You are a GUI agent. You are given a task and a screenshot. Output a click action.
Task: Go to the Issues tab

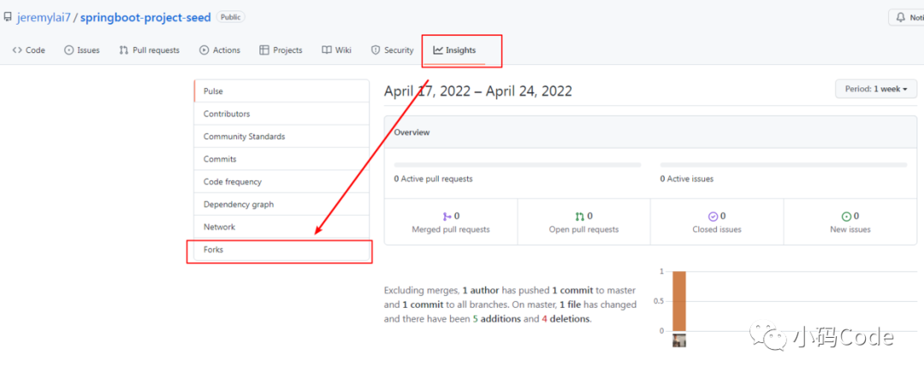82,50
